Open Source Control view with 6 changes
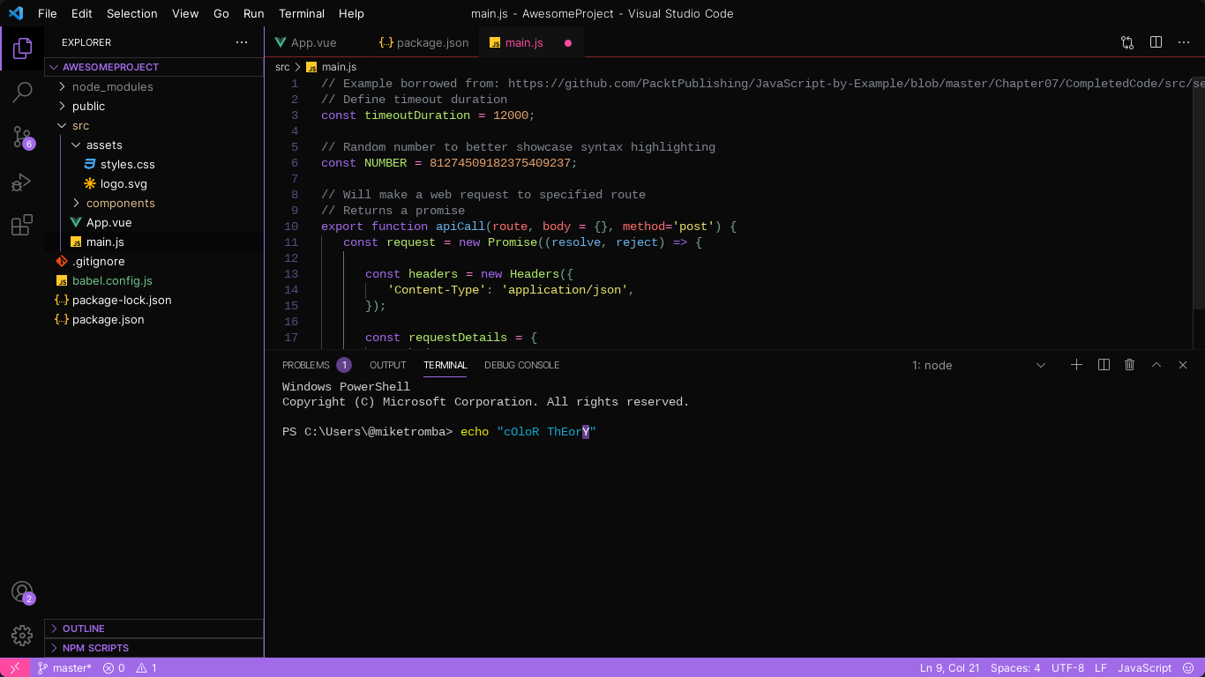The height and width of the screenshot is (677, 1205). (22, 137)
